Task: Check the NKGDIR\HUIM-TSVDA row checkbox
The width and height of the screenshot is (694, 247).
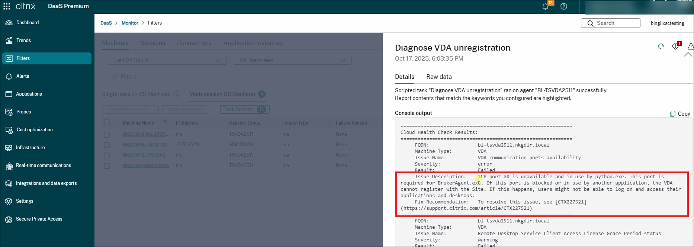Action: (x=107, y=166)
